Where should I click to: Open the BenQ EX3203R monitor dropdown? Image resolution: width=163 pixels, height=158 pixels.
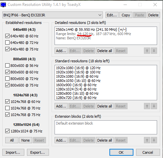[x=53, y=15]
